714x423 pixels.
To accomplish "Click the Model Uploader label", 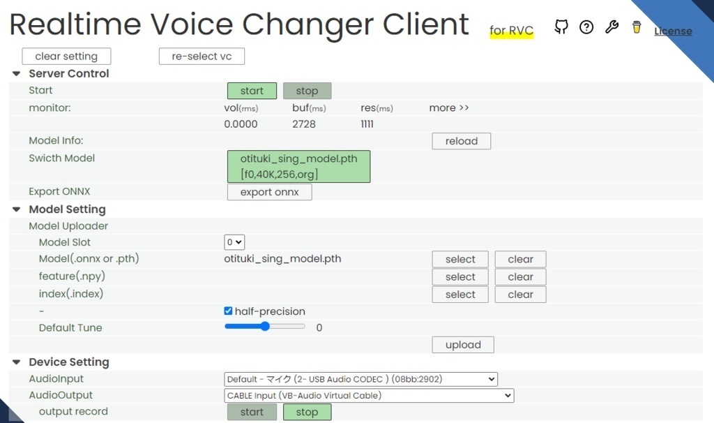I will tap(68, 226).
